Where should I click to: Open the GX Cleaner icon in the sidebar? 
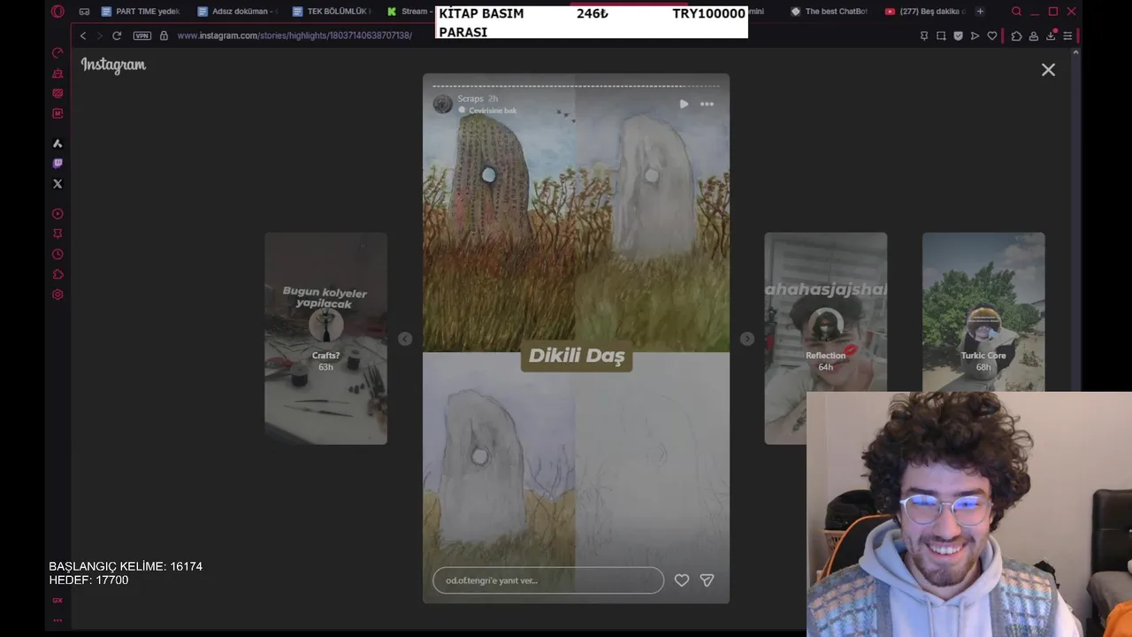coord(57,73)
